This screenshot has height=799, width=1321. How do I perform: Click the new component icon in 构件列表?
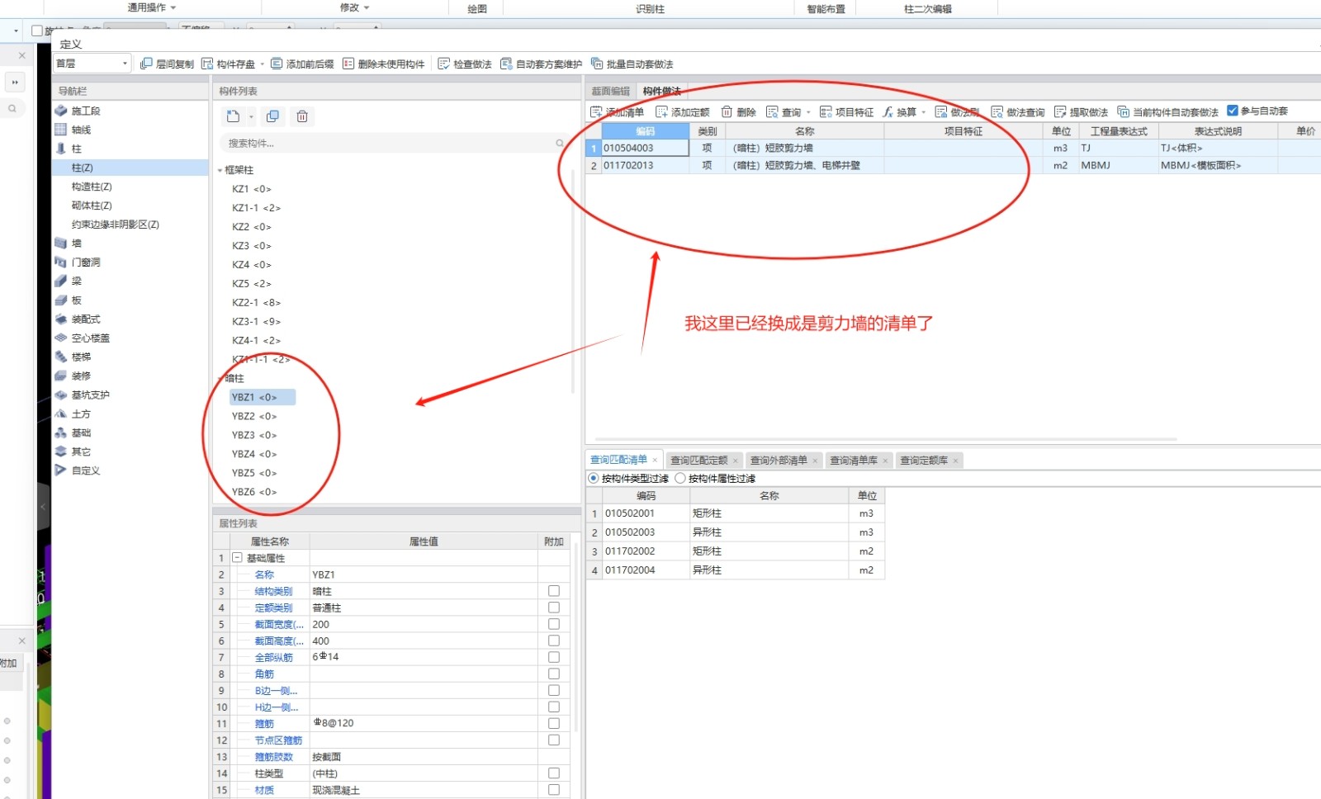pos(233,116)
